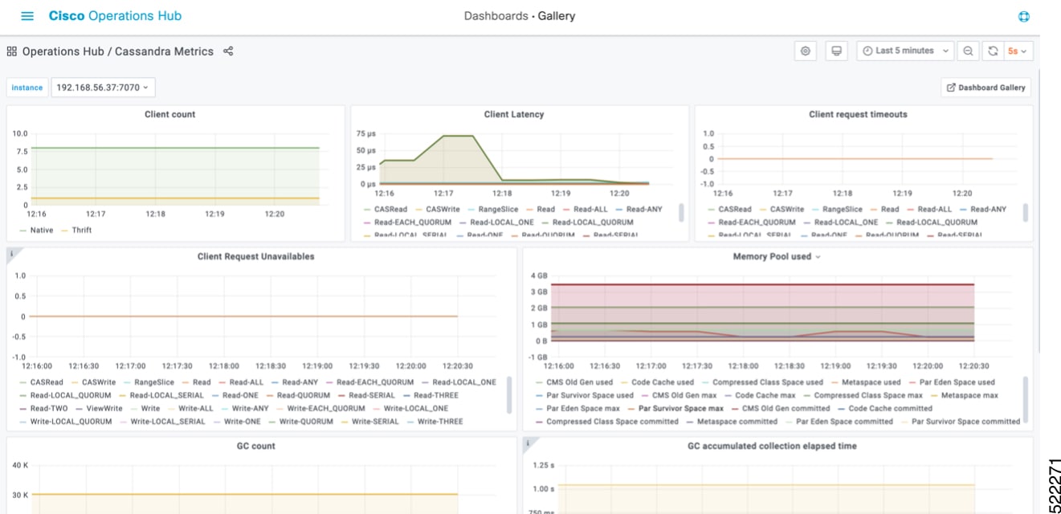
Task: Toggle Metaspace used series
Action: (871, 383)
